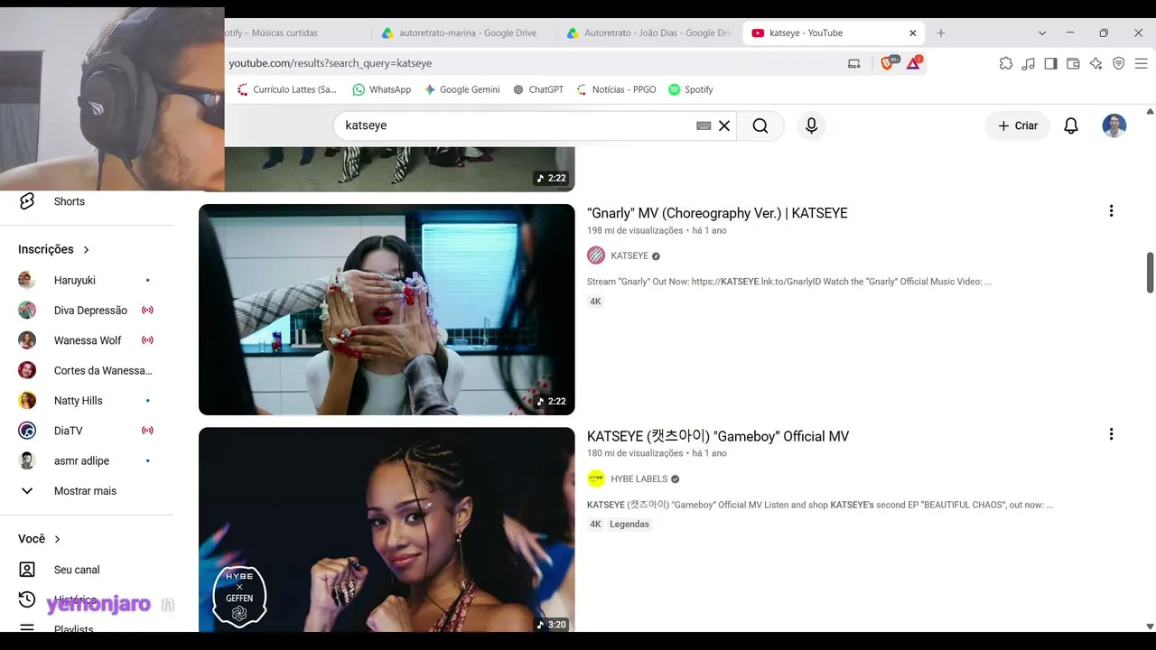Viewport: 1156px width, 650px height.
Task: Open the tab search dropdown chevron
Action: [x=1042, y=32]
